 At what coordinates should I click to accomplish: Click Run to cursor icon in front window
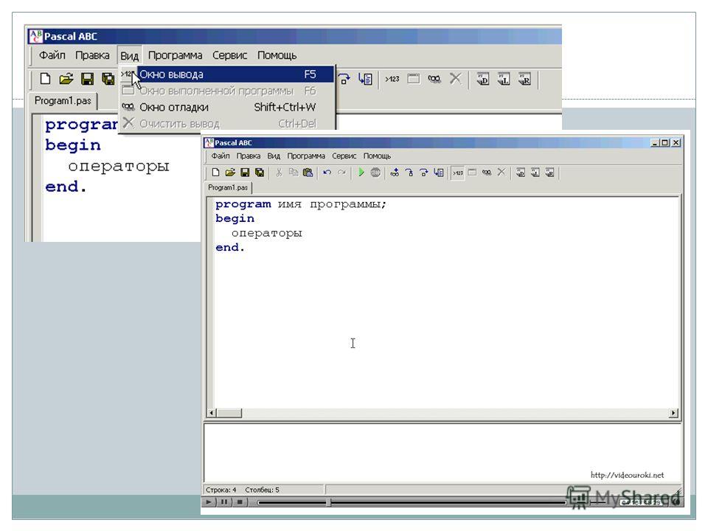[438, 173]
